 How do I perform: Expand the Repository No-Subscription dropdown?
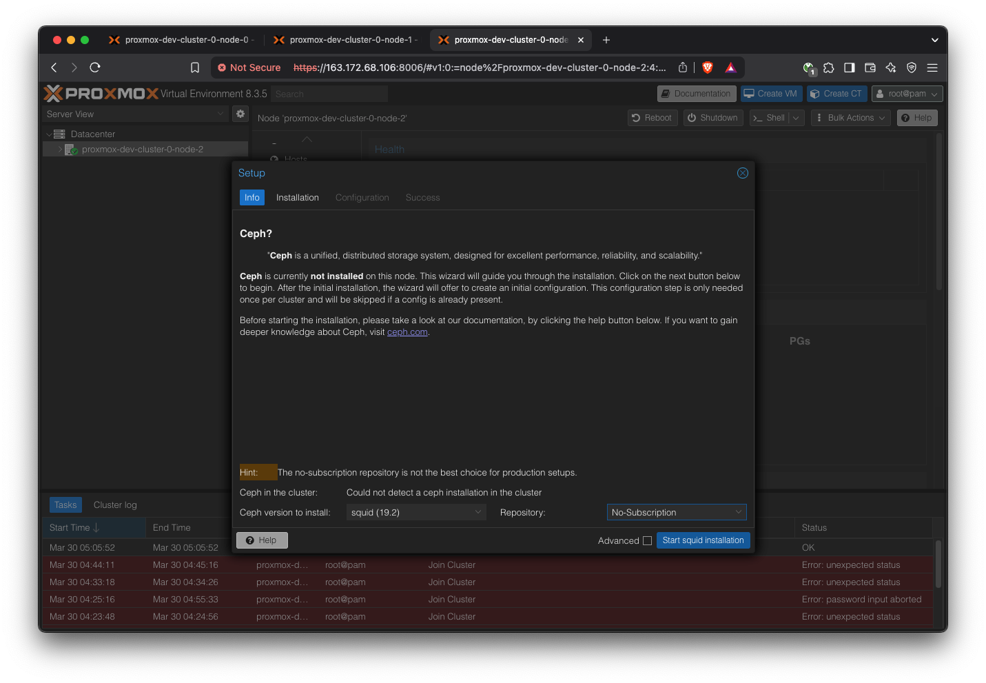[676, 512]
